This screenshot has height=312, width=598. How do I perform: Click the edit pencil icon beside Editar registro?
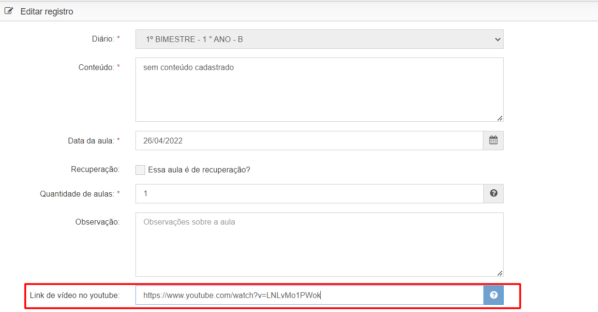pyautogui.click(x=9, y=11)
